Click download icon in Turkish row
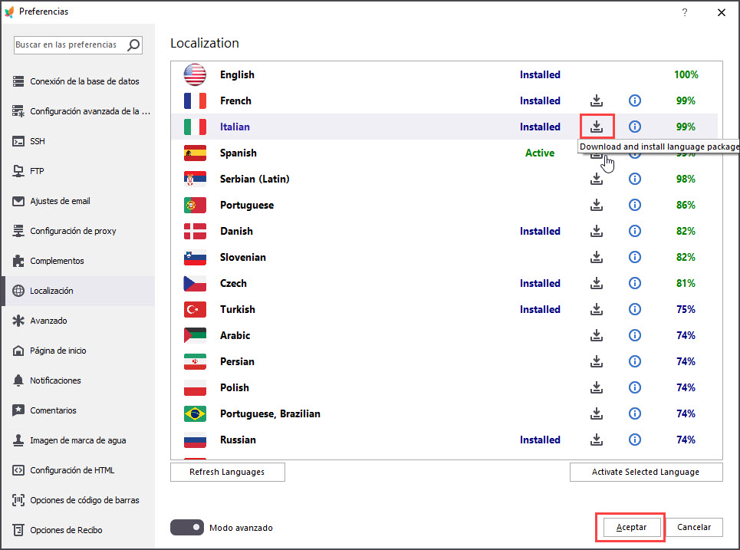740x550 pixels. [597, 309]
